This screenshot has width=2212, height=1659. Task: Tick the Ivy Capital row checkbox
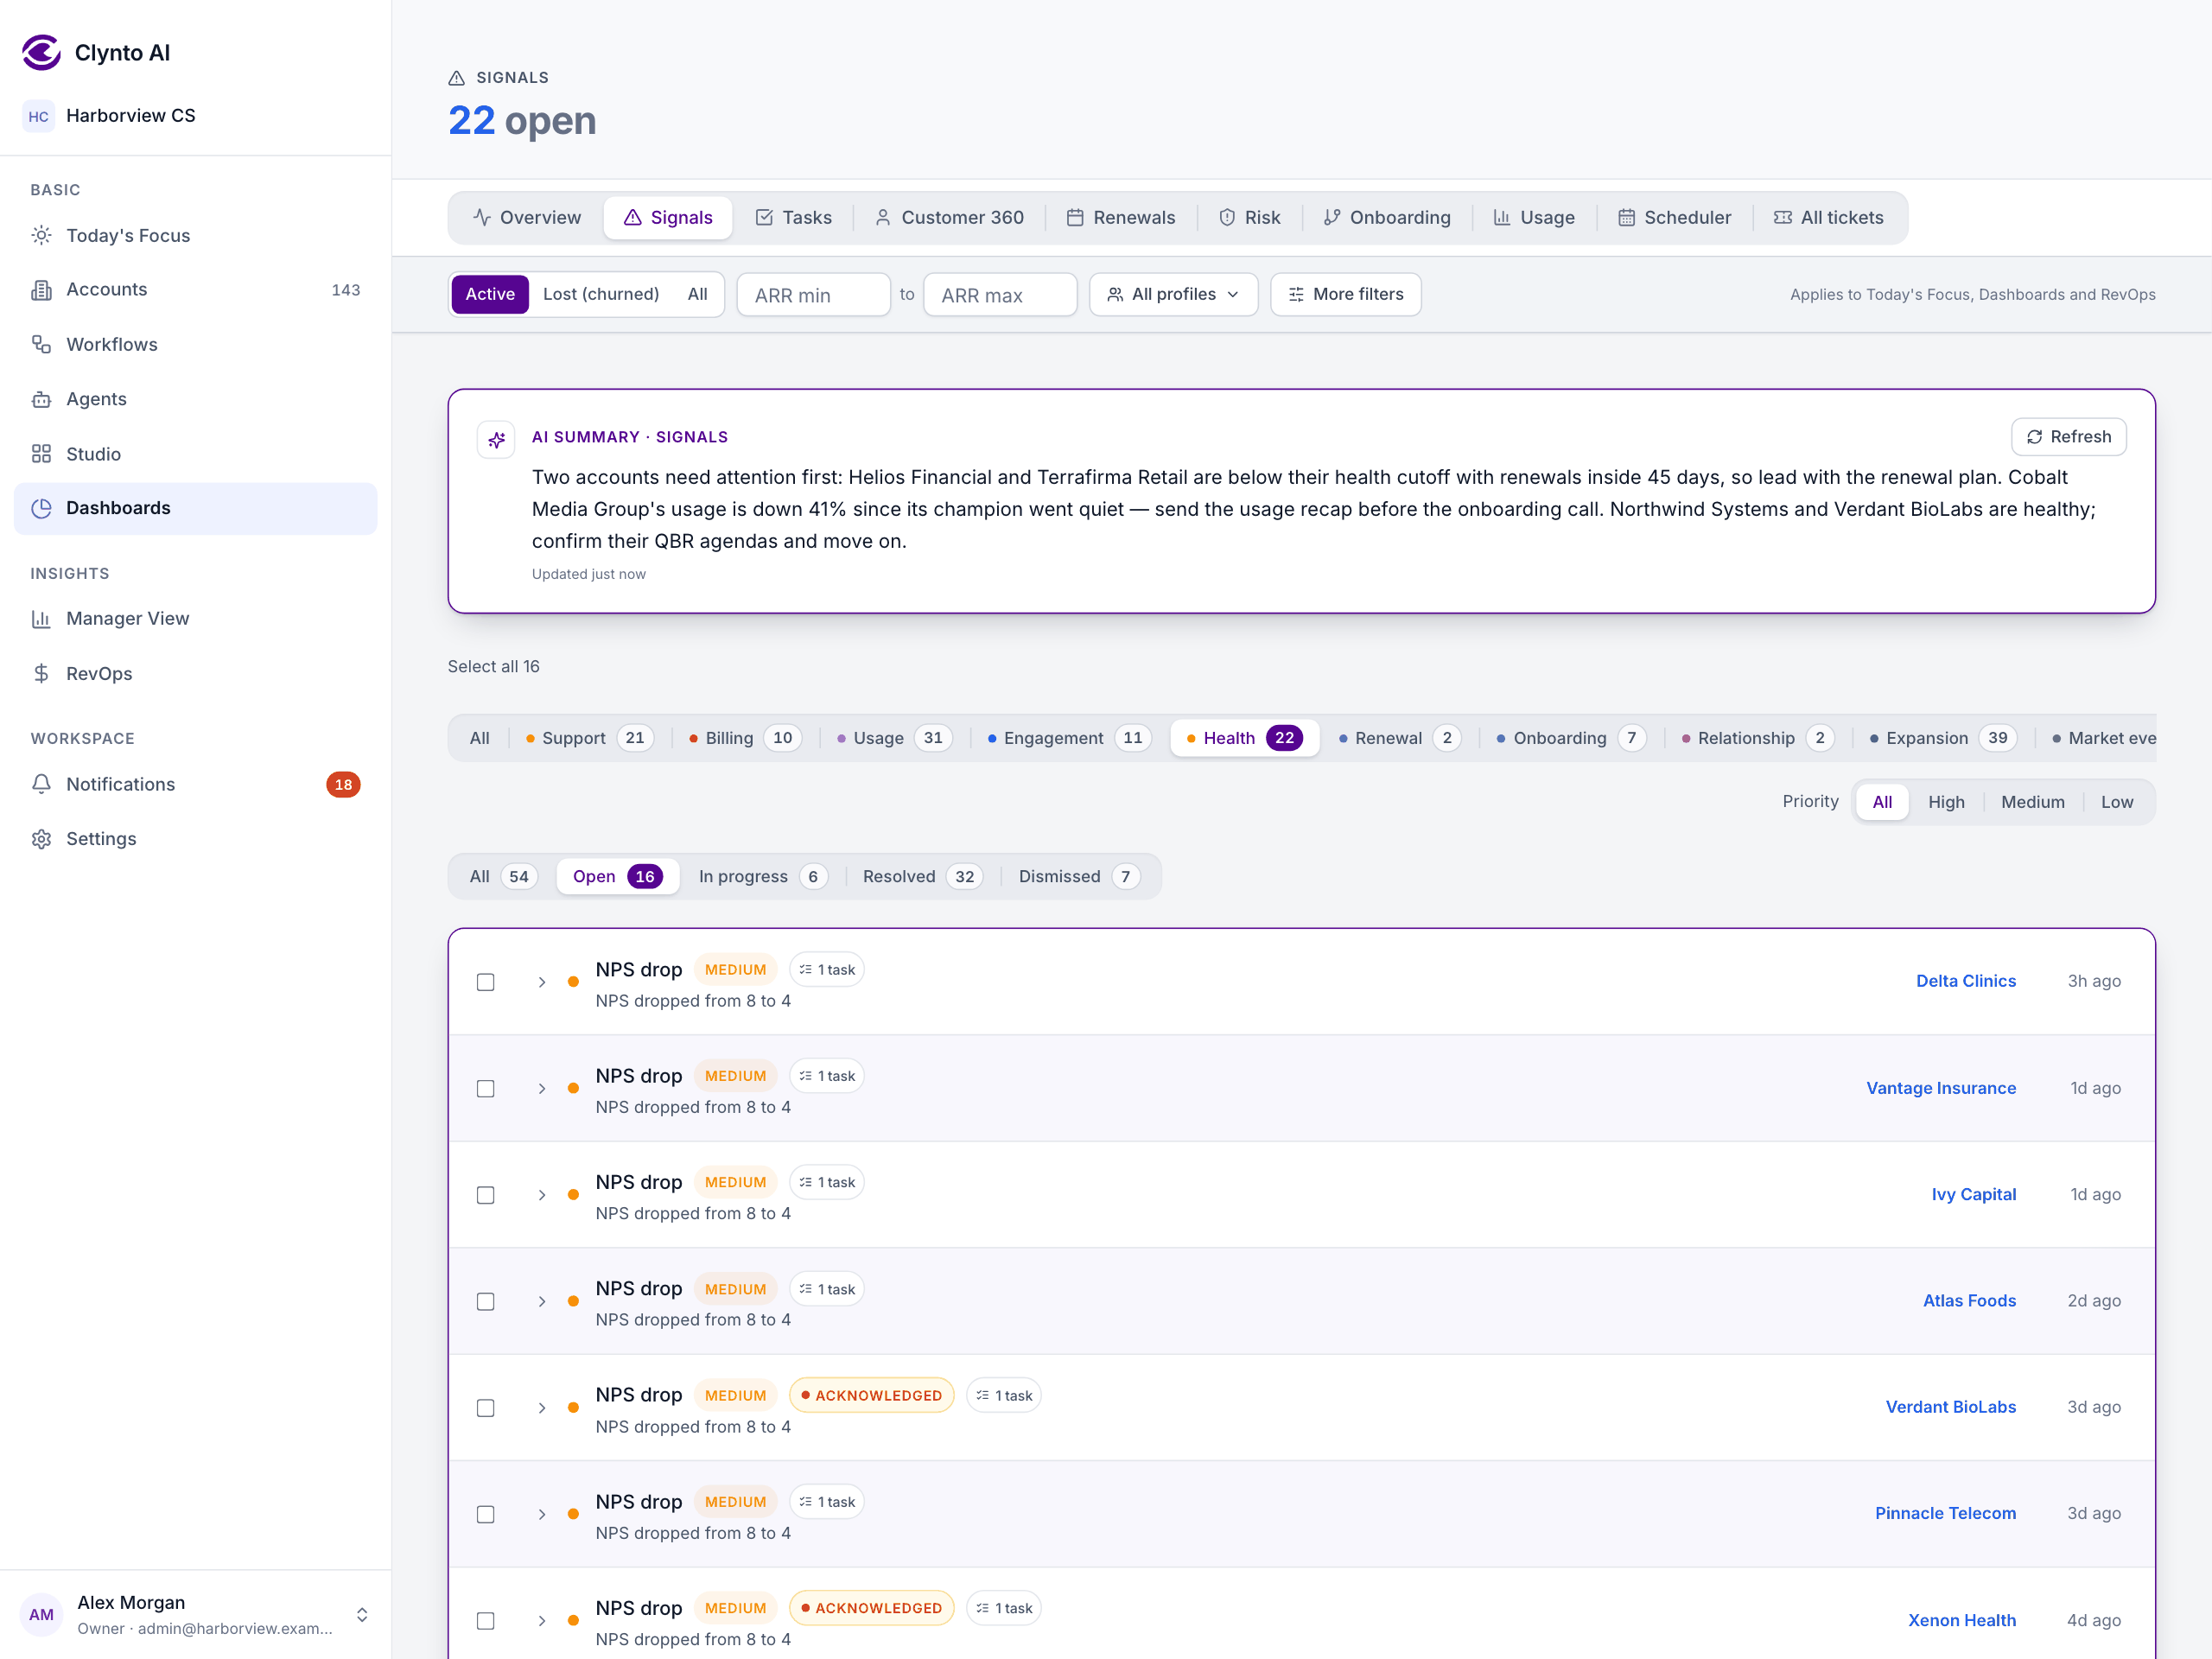[x=486, y=1195]
